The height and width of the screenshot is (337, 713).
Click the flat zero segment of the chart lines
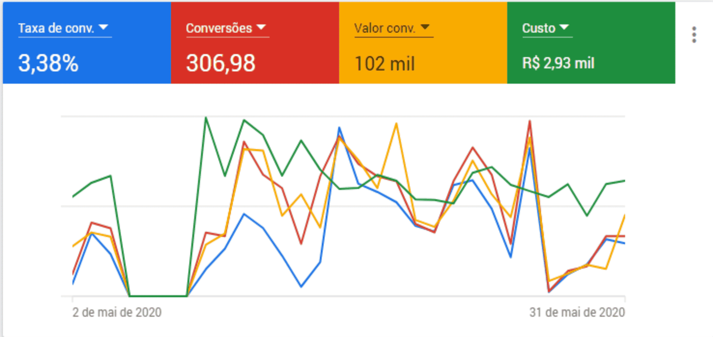coord(158,296)
